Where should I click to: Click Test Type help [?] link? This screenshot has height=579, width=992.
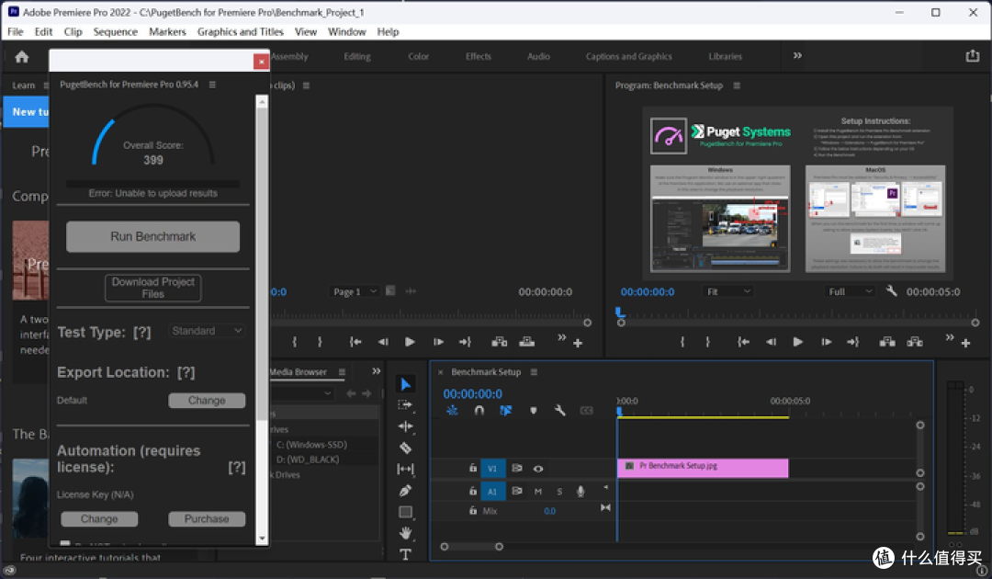pyautogui.click(x=141, y=332)
